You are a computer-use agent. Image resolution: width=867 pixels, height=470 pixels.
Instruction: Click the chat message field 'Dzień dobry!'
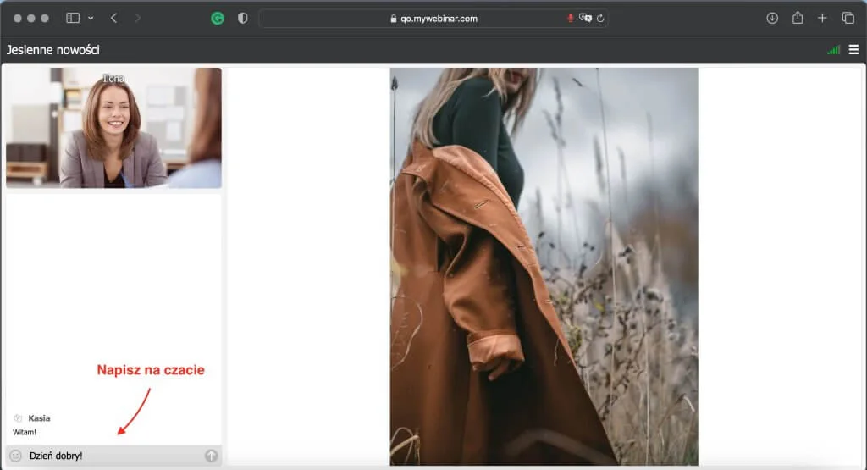pyautogui.click(x=113, y=456)
